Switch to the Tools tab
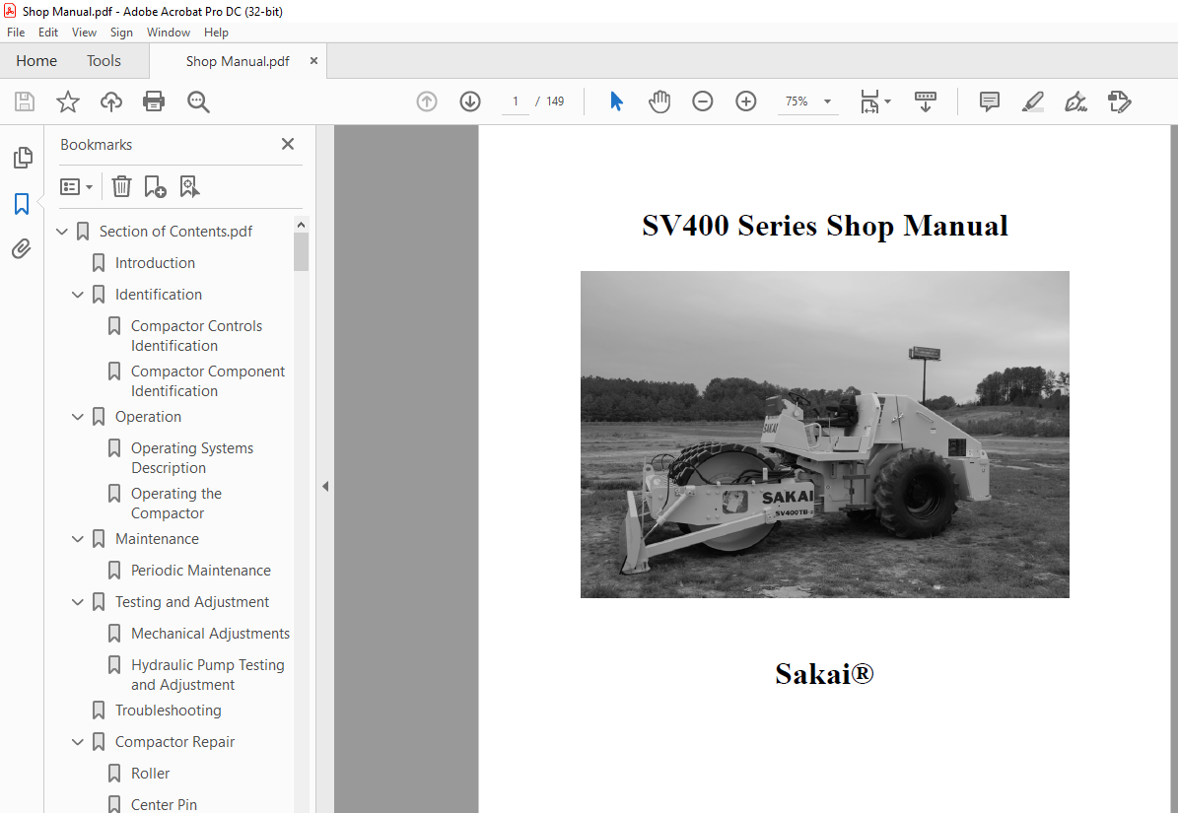 (x=104, y=61)
